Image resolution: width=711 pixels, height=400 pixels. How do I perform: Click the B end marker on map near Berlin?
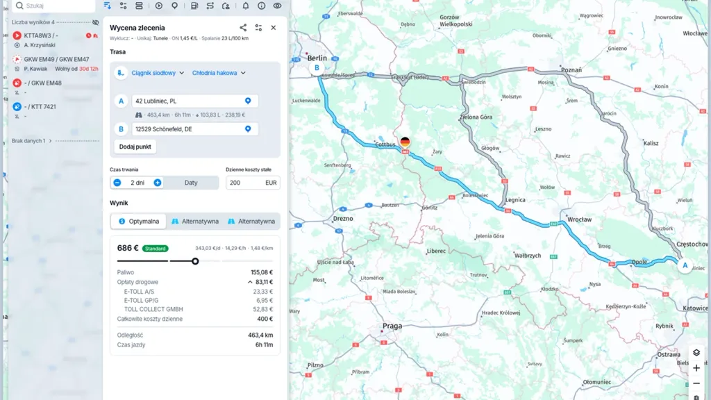pos(317,68)
